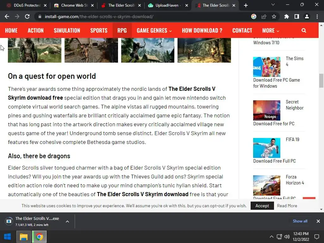Expand the MORE dropdown menu
This screenshot has width=324, height=243.
pyautogui.click(x=271, y=31)
